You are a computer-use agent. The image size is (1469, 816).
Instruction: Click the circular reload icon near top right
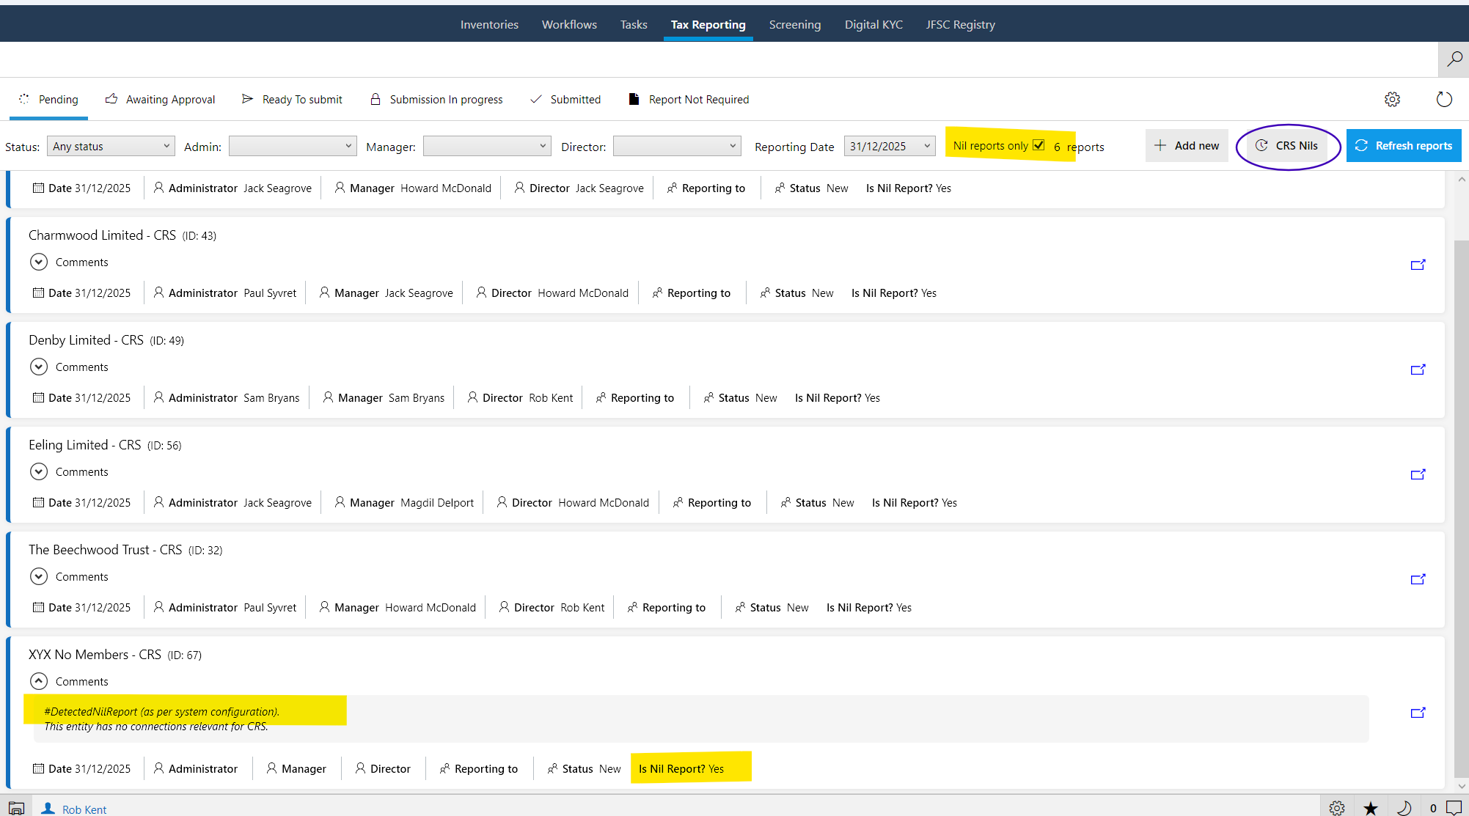pos(1443,99)
